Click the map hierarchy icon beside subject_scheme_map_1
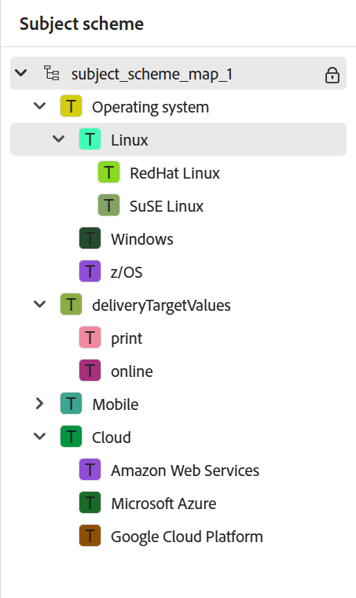 pos(51,73)
